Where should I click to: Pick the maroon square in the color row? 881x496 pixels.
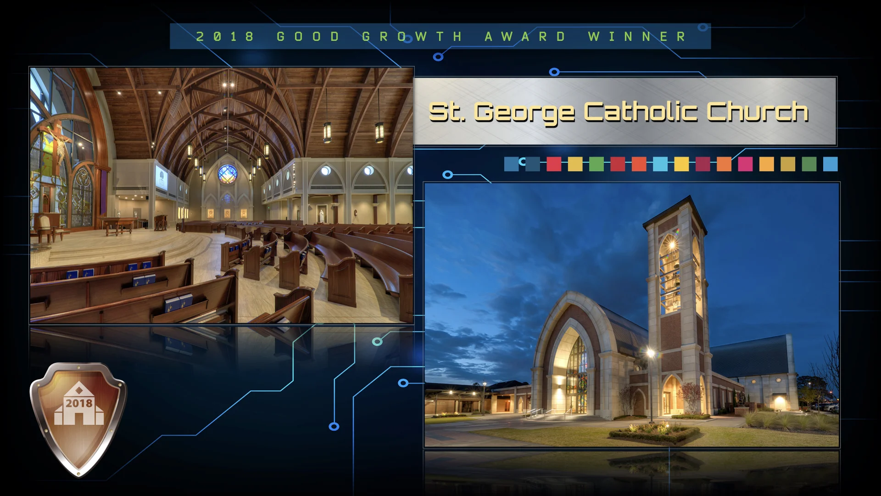[x=703, y=164]
